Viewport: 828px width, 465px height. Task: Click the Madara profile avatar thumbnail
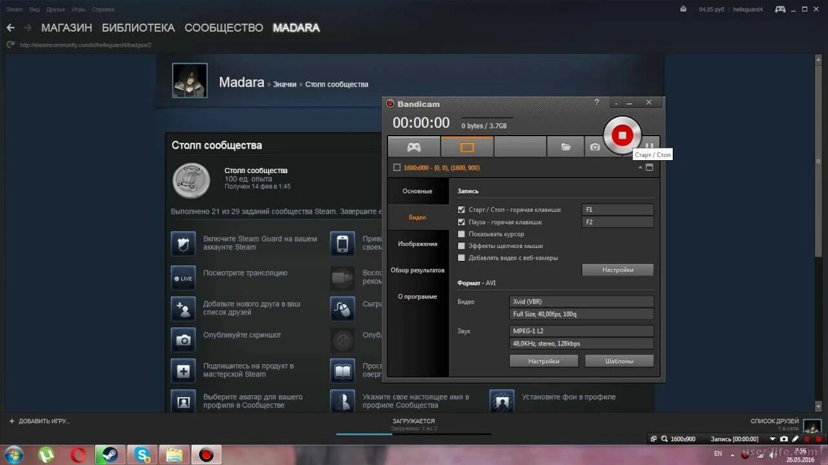190,80
